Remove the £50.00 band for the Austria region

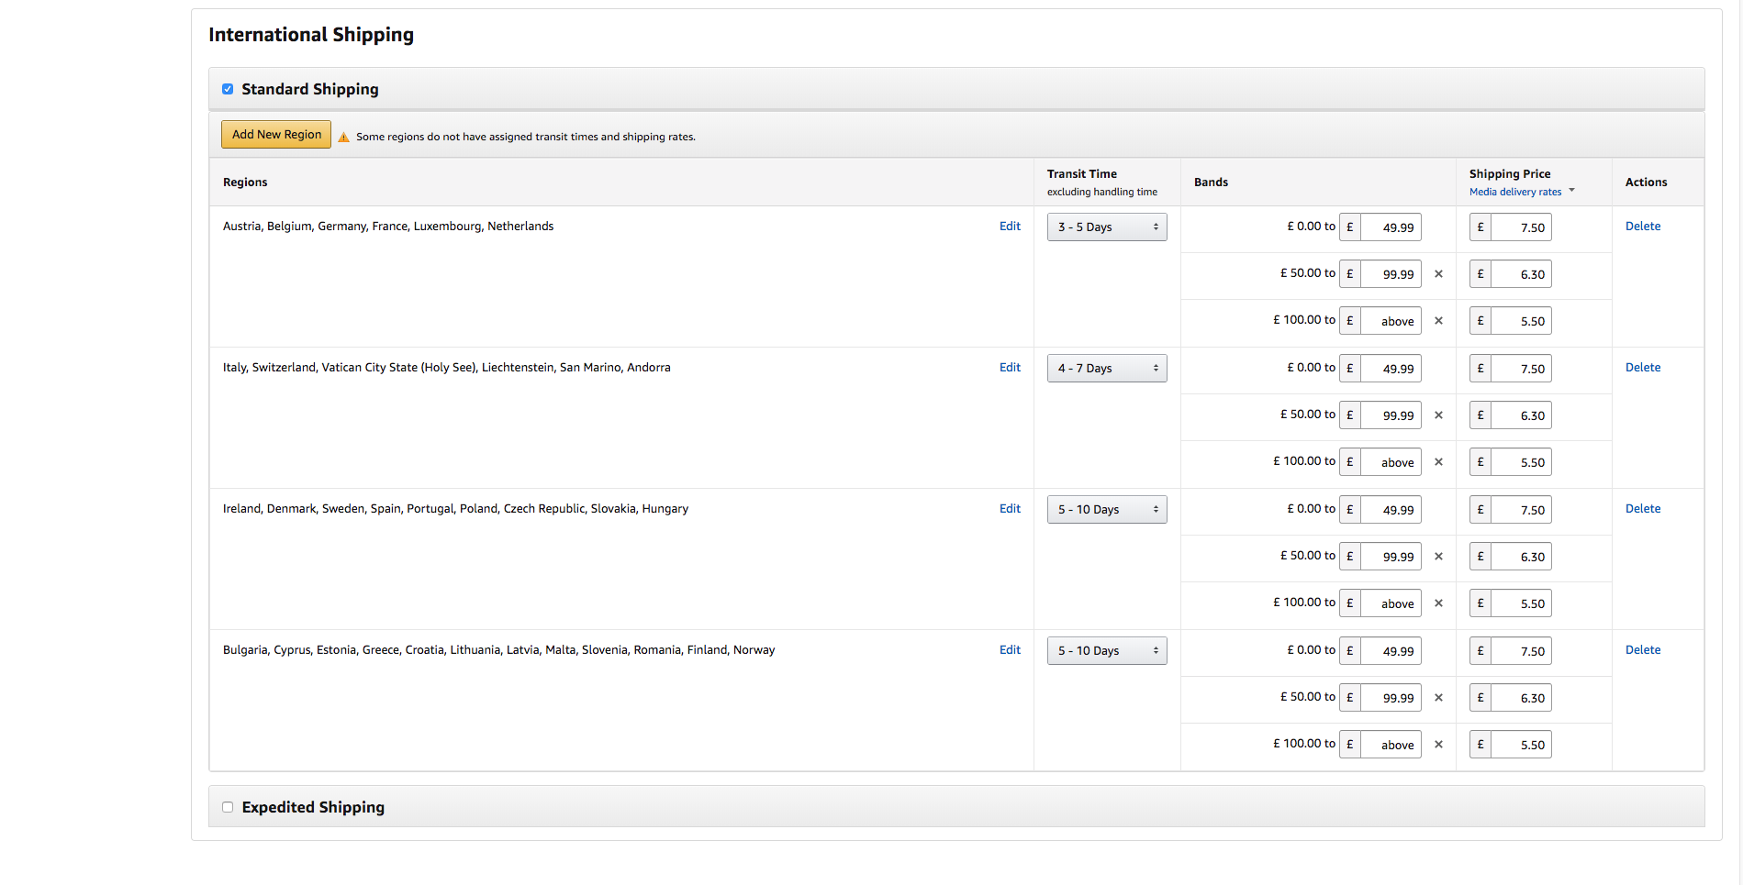(x=1438, y=274)
